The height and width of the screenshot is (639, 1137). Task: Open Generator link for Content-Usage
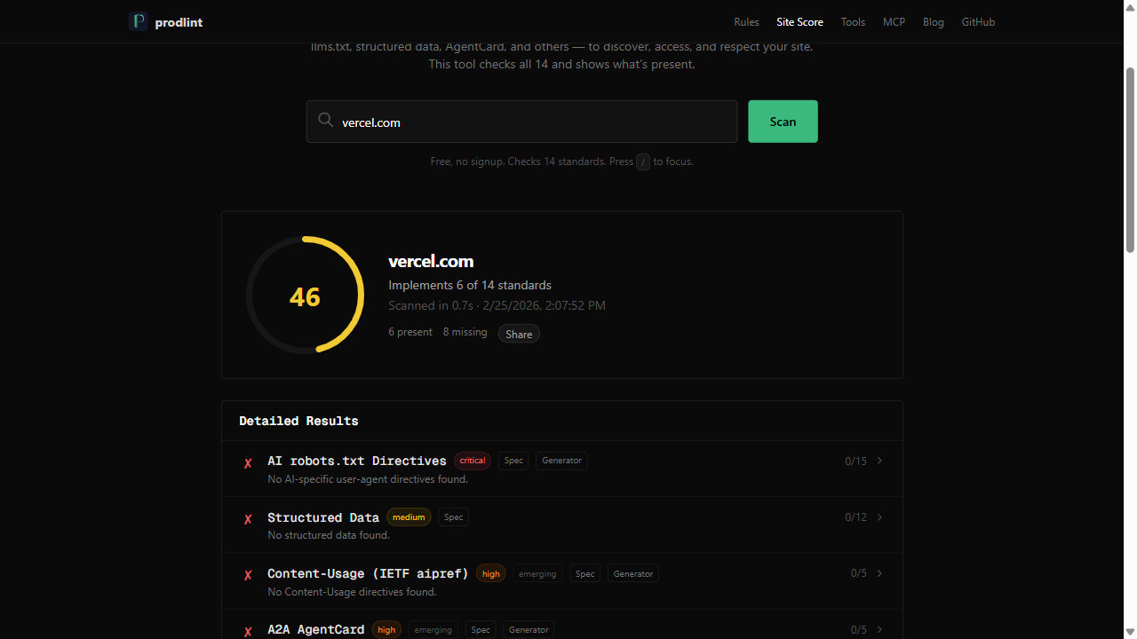pos(633,574)
